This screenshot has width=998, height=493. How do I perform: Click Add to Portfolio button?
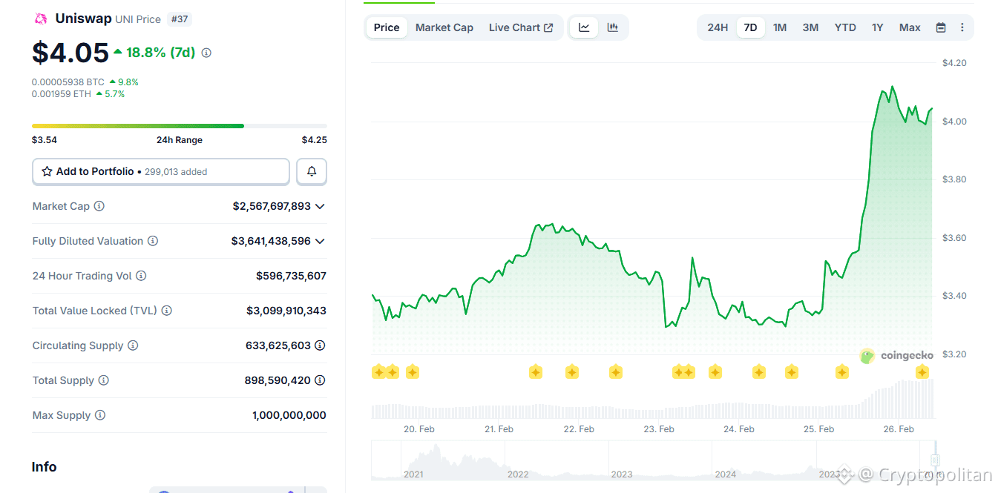[x=160, y=171]
